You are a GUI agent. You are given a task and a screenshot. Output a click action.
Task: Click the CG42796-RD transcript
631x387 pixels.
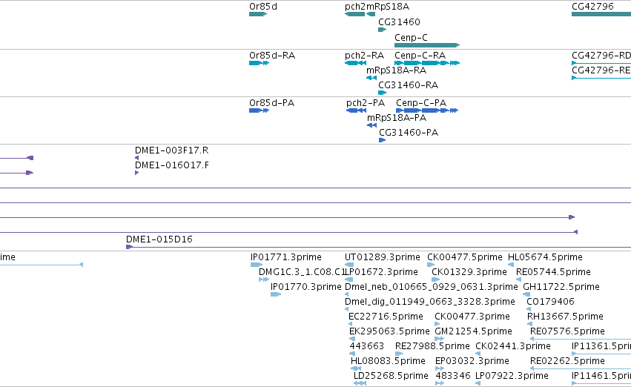601,63
